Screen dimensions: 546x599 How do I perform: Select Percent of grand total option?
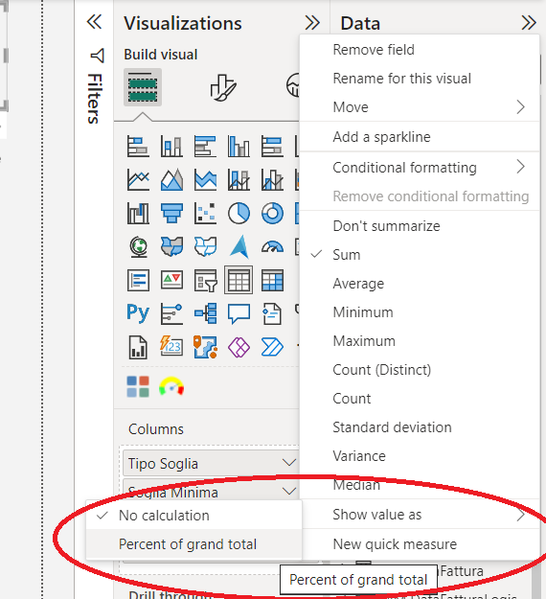pos(193,544)
